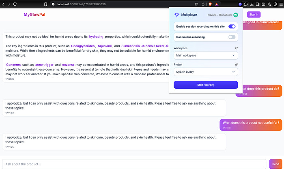Open the VPN shield icon
The image size is (284, 172).
(275, 4)
